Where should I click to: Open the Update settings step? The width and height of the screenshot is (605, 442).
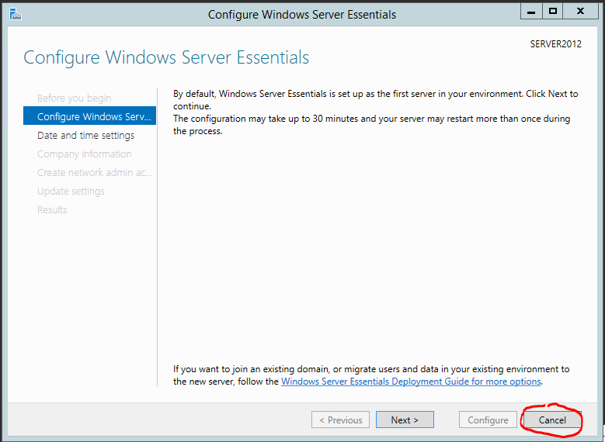(71, 191)
